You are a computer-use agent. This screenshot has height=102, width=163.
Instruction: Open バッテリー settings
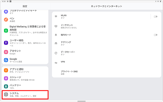pyautogui.click(x=25, y=86)
